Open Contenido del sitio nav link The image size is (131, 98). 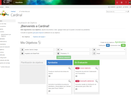(x=5, y=60)
